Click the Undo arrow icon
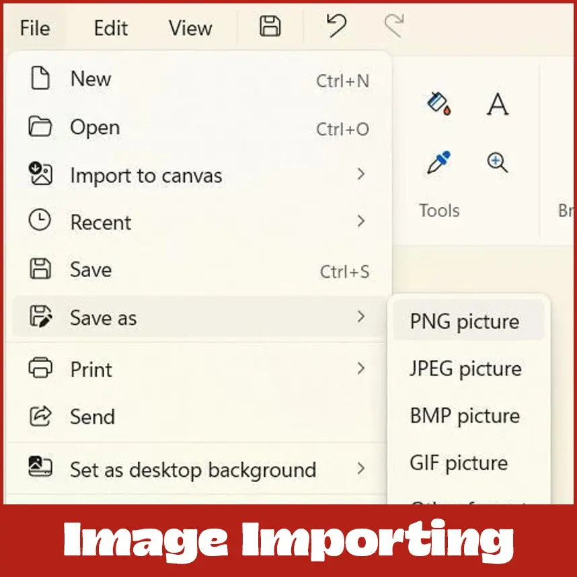577x577 pixels. click(x=336, y=26)
